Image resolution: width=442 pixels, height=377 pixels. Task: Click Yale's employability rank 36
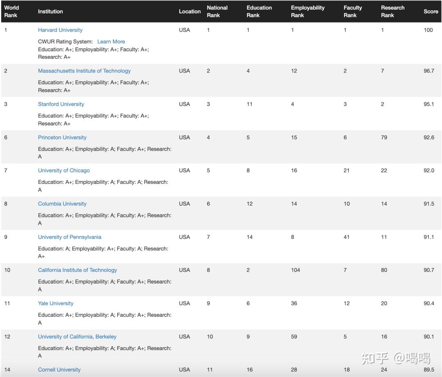(294, 303)
